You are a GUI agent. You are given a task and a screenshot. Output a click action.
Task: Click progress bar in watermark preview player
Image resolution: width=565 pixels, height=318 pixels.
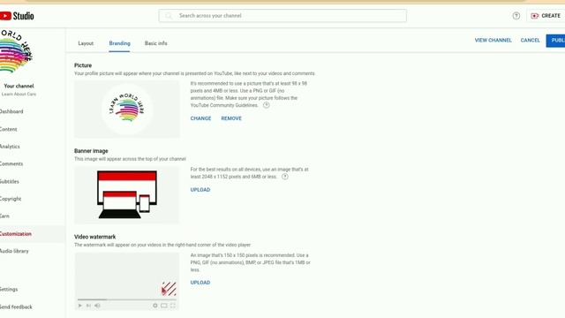(x=127, y=299)
